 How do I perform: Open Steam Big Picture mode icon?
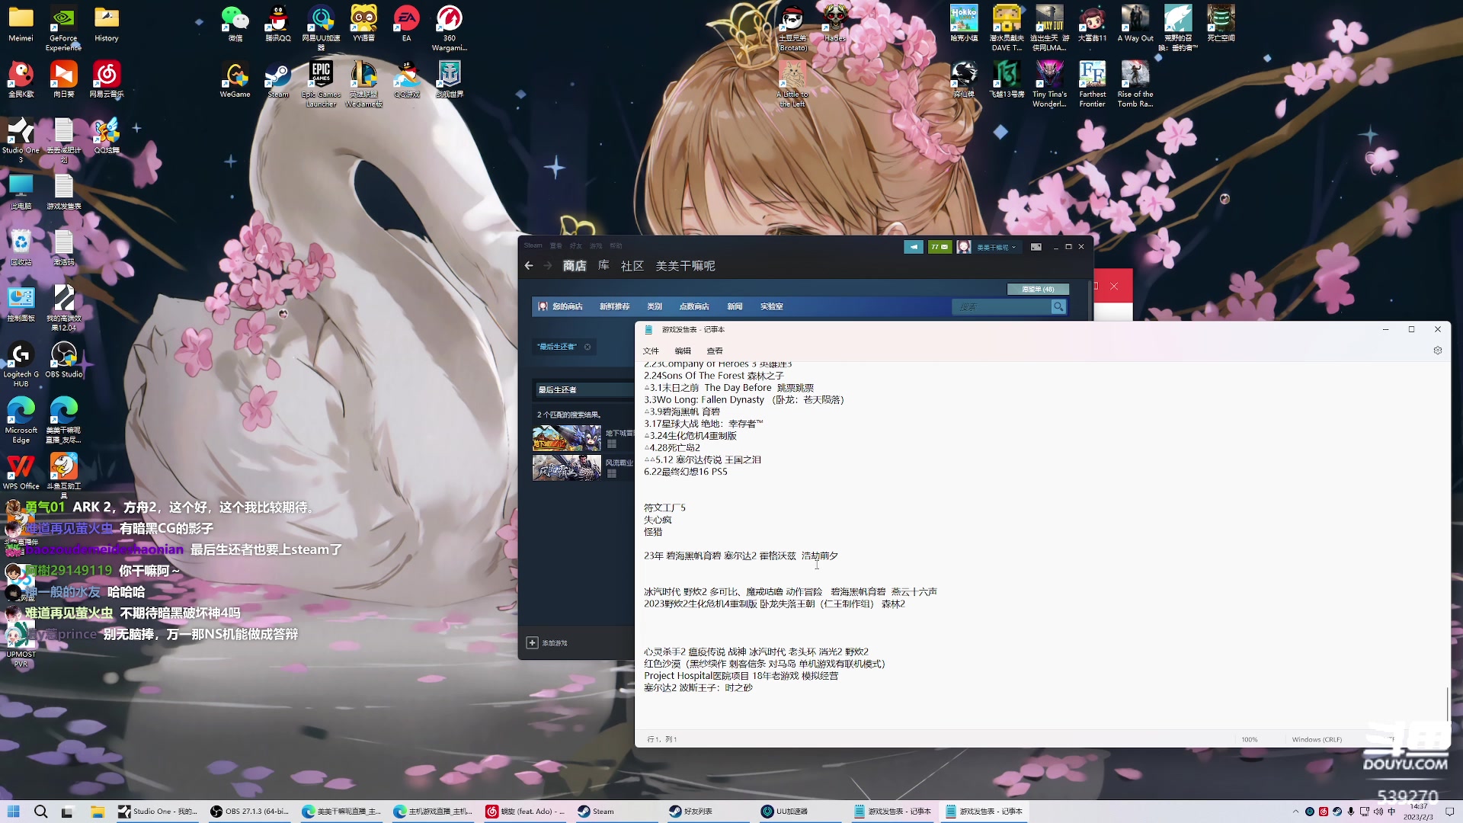[1036, 247]
